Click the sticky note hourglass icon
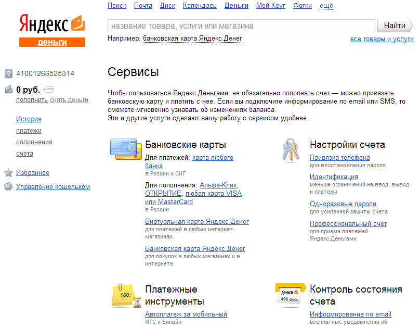 (x=127, y=296)
